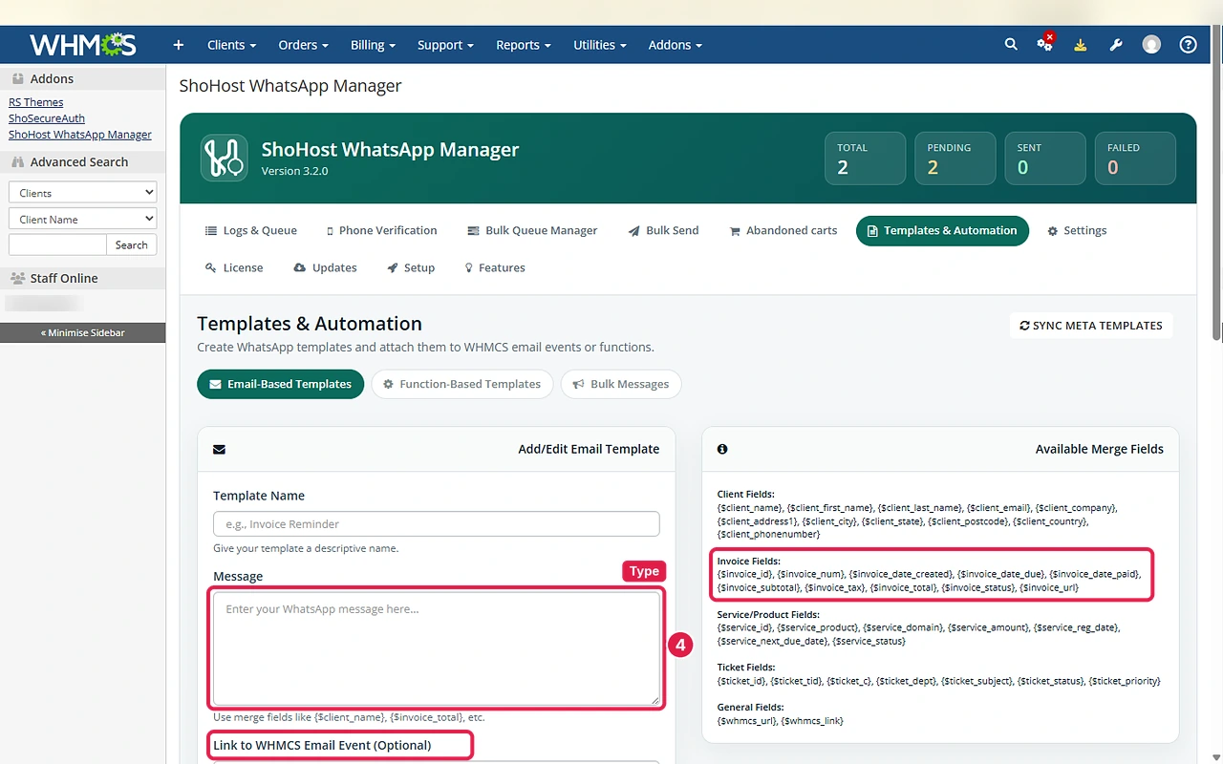The width and height of the screenshot is (1223, 764).
Task: Select Email-Based Templates
Action: (x=280, y=384)
